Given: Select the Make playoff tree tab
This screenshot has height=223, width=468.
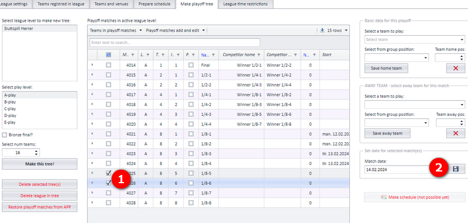Looking at the screenshot, I should point(197,4).
